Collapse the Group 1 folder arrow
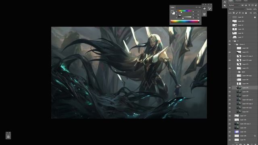The image size is (258, 145). (x=235, y=44)
